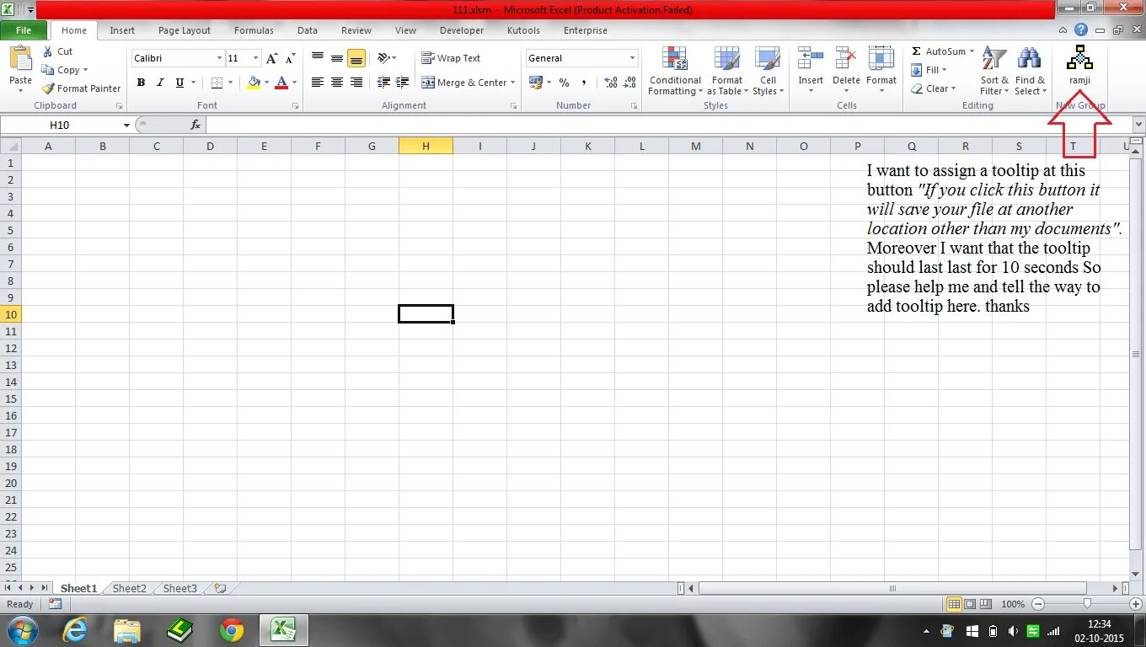The image size is (1146, 647).
Task: Switch to the Page Layout tab
Action: click(185, 30)
